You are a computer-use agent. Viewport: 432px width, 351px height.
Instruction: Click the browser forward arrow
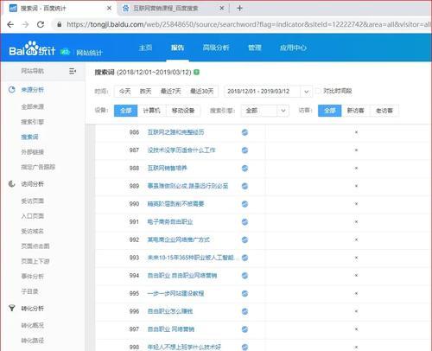pos(25,24)
